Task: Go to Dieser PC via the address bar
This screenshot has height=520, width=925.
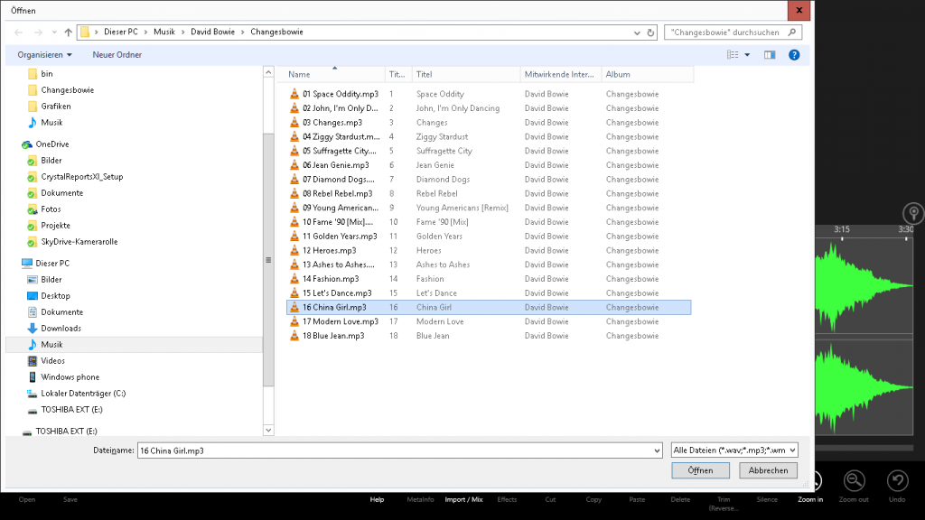Action: 120,30
